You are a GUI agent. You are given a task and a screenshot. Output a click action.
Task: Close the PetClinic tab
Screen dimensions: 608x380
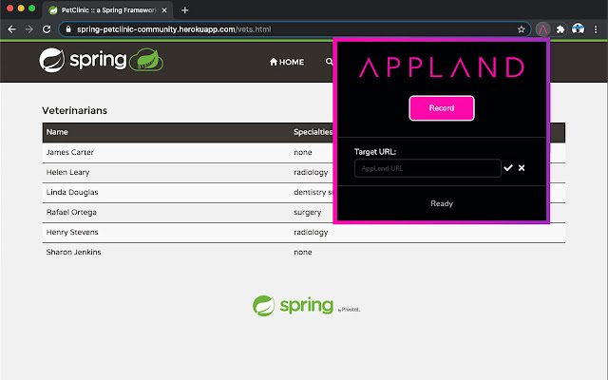point(164,10)
